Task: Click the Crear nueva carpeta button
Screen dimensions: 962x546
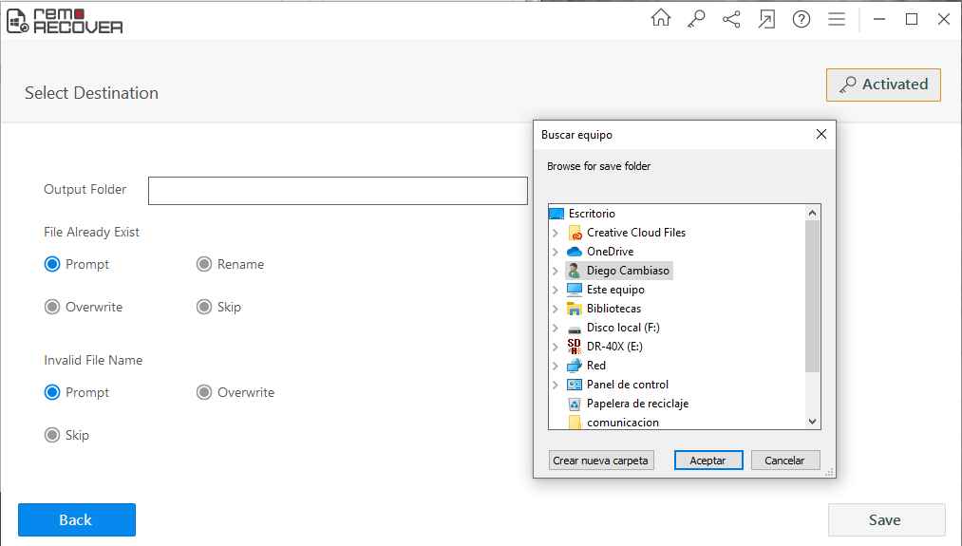Action: (600, 461)
